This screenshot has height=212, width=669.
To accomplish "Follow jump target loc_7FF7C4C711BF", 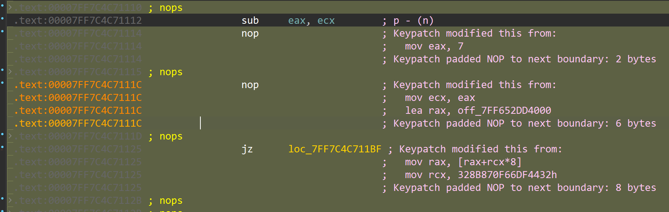I will (x=335, y=149).
